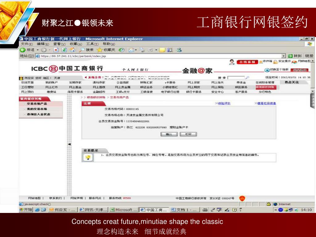
Task: Click the yellow folder toolbar icon
Action: coord(162,50)
